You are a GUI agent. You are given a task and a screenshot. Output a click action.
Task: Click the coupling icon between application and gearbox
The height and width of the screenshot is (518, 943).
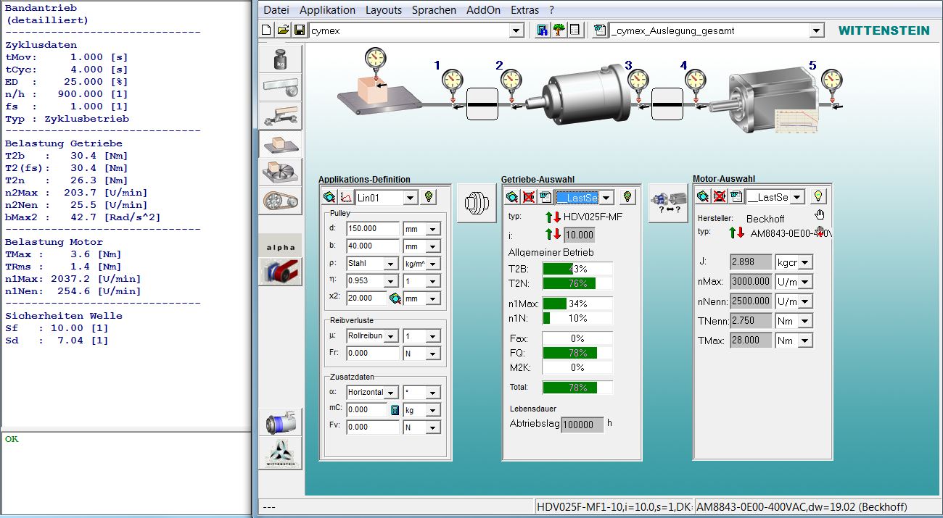pos(476,204)
